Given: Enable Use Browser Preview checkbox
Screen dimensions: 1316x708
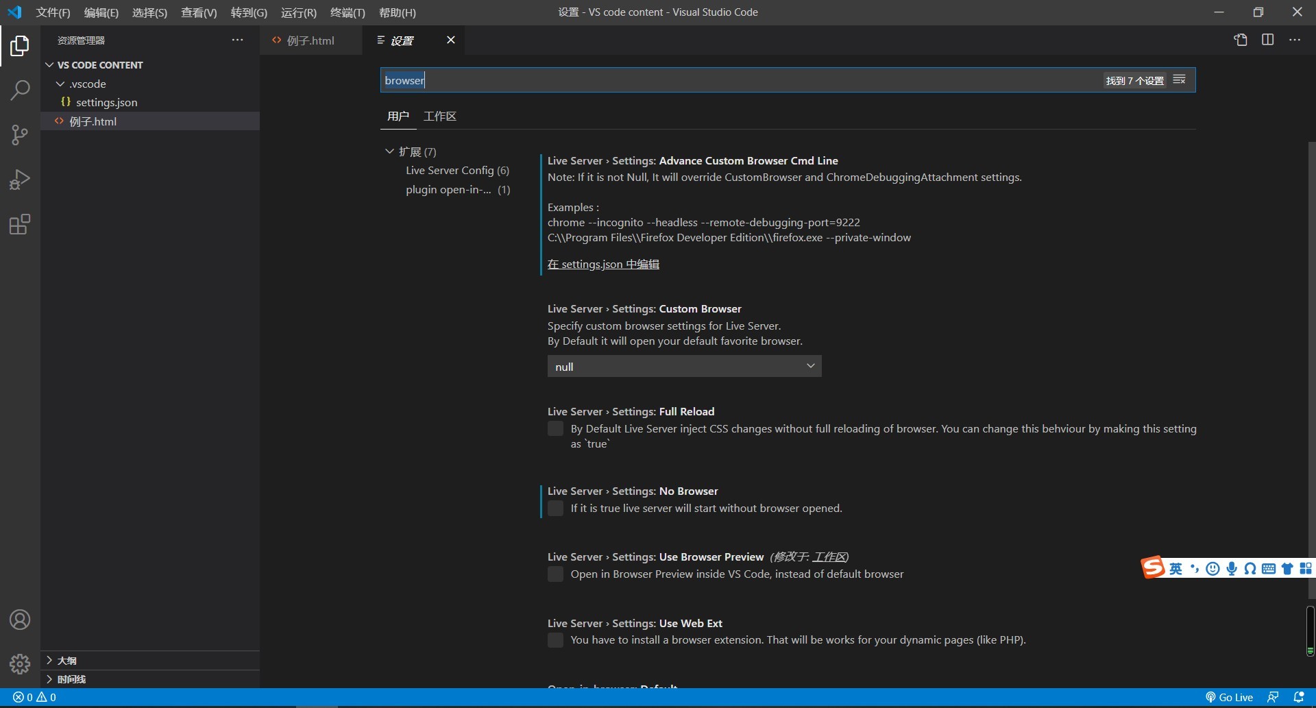Looking at the screenshot, I should coord(555,574).
